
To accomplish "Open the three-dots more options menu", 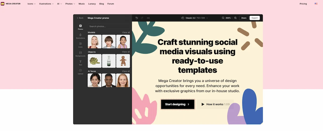I will (x=148, y=18).
